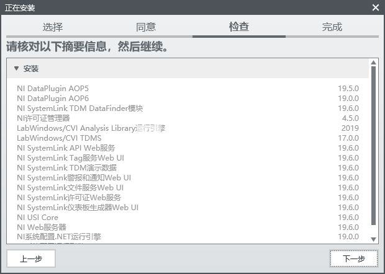This screenshot has width=385, height=274.
Task: Select NI SystemLink Tag服务Web UI entry
Action: tap(188, 158)
